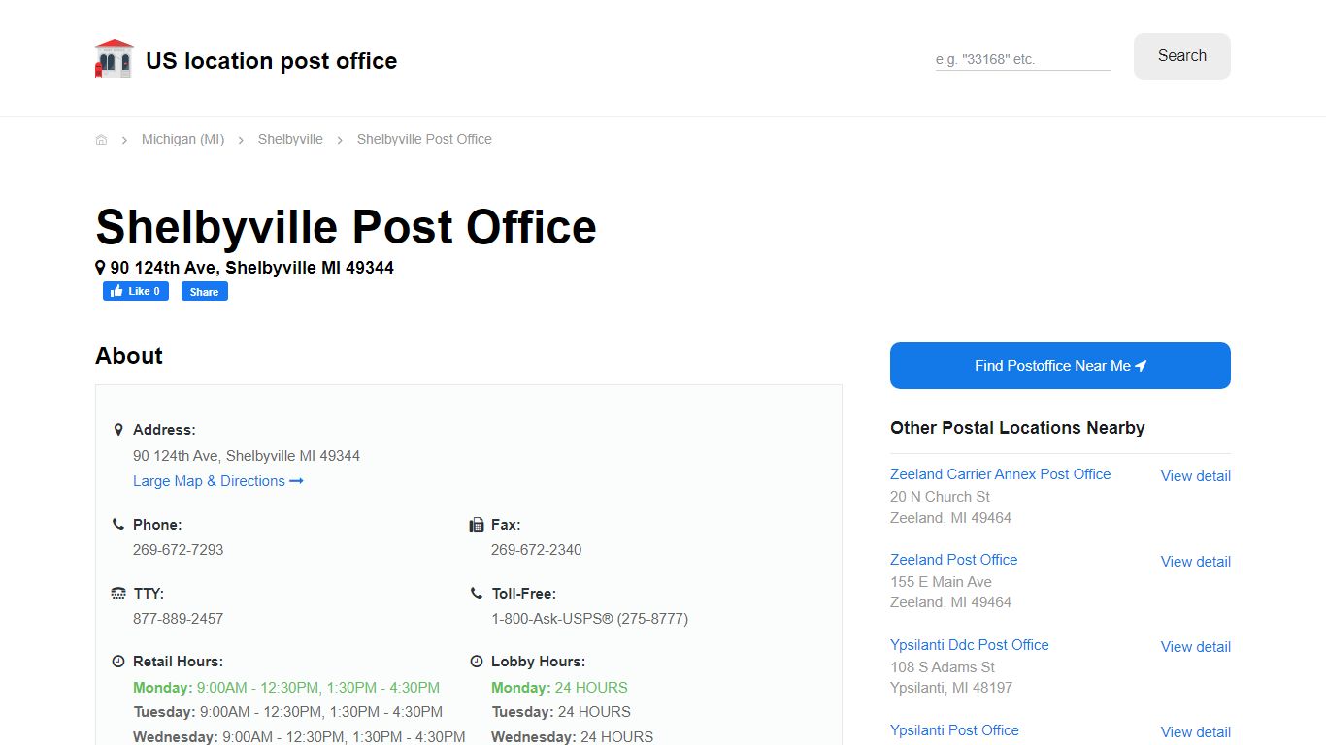Open Large Map & Directions link
This screenshot has height=745, width=1326.
218,481
